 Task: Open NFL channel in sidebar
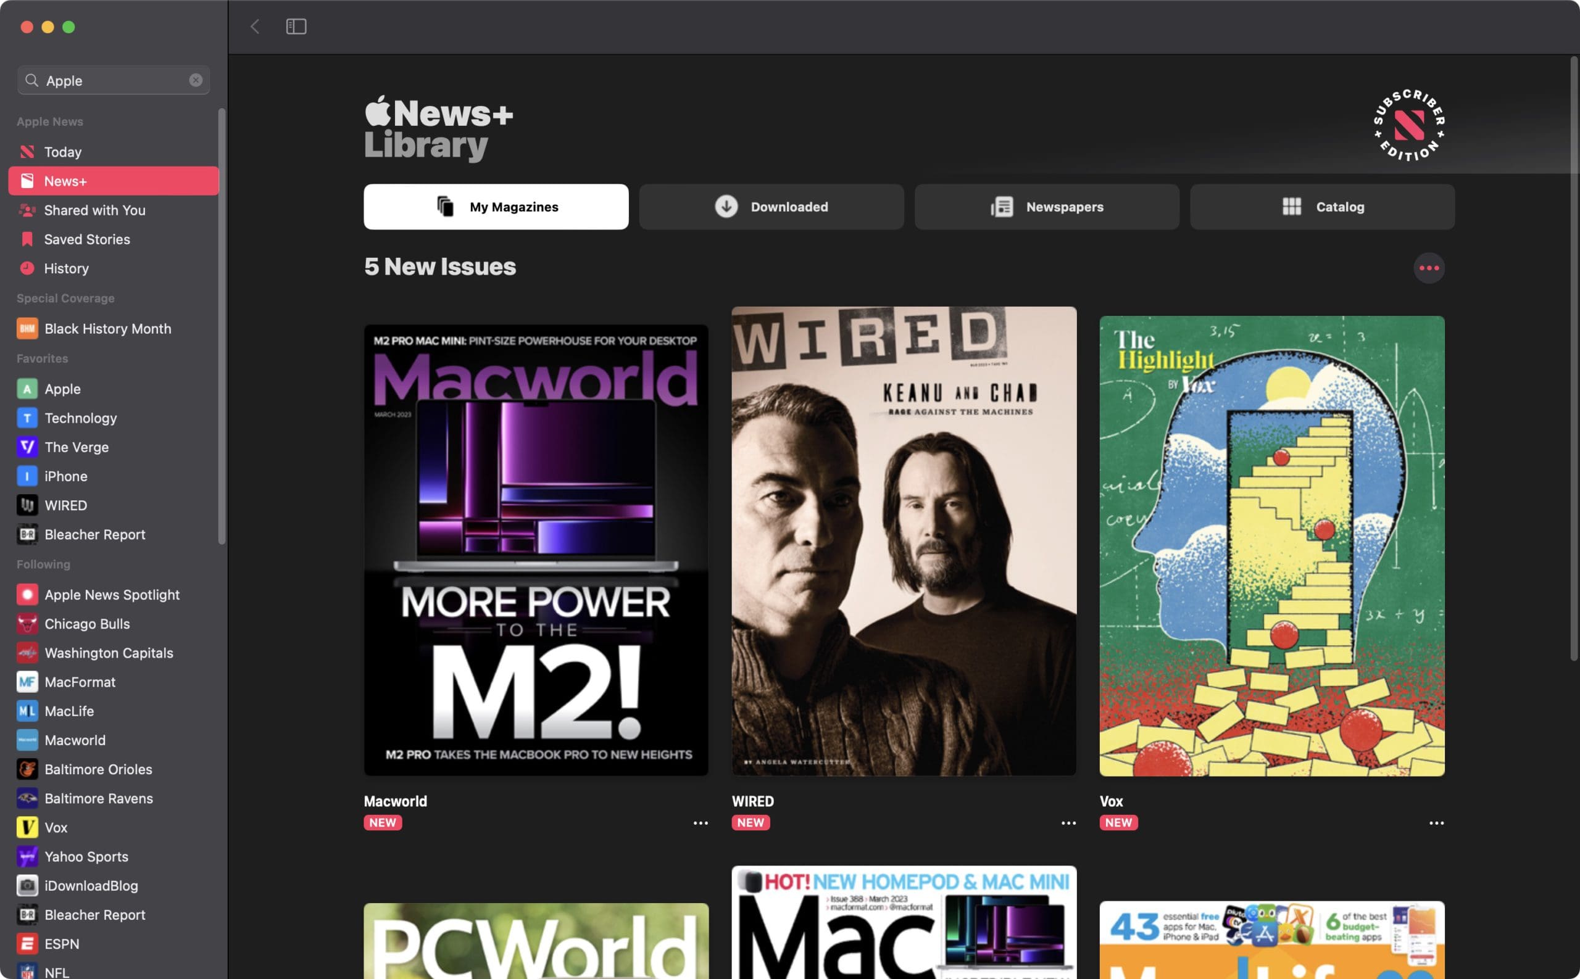click(114, 970)
